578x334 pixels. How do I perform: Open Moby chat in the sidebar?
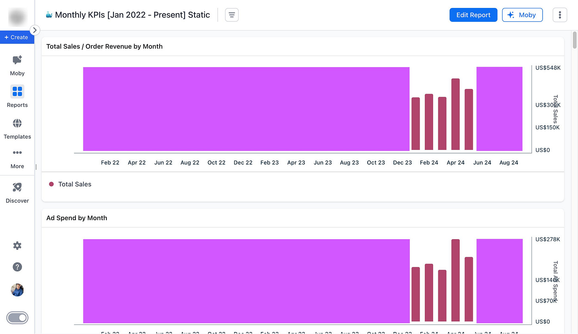tap(17, 65)
